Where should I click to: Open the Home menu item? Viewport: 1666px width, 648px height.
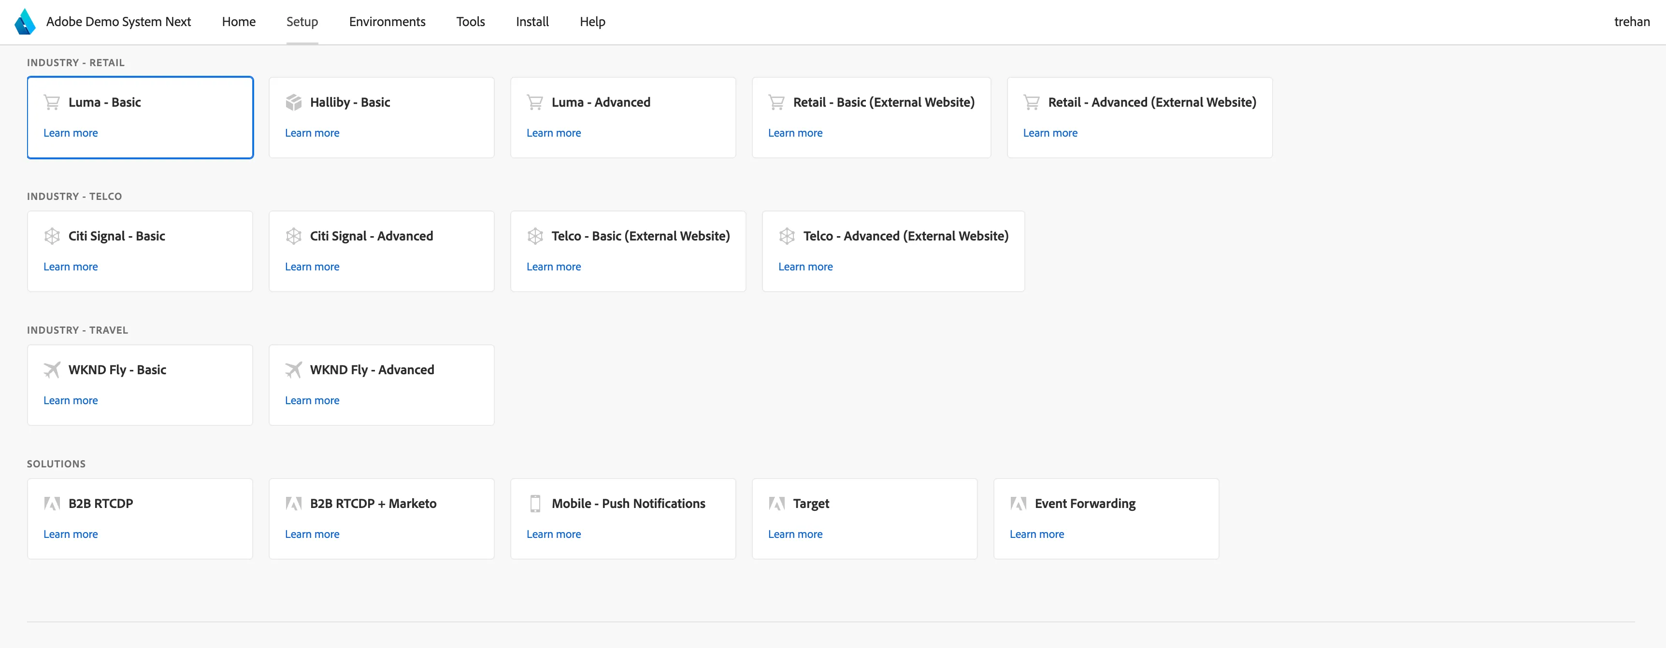pos(239,21)
